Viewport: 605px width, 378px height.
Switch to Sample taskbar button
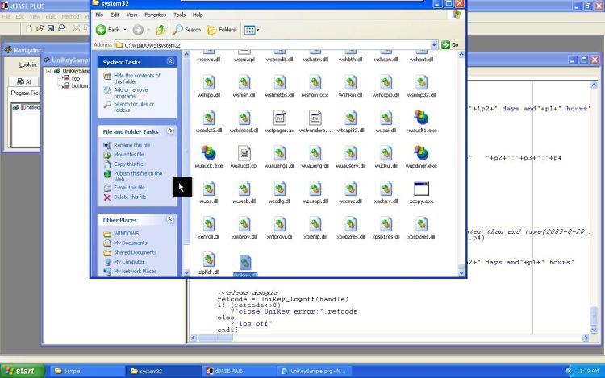point(86,371)
